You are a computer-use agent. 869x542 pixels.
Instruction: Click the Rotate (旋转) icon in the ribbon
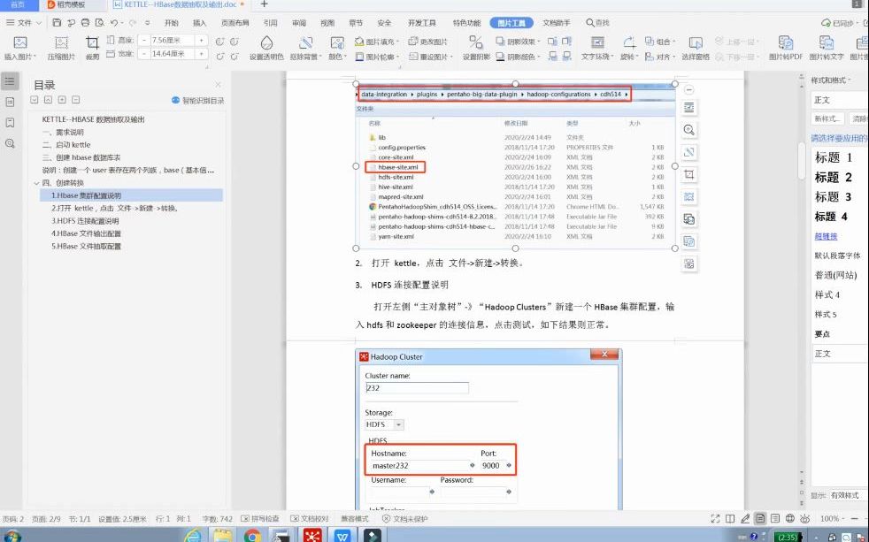tap(629, 42)
